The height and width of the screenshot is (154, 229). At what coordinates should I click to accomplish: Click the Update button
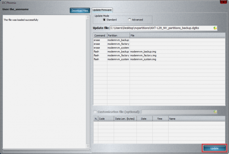[x=214, y=148]
